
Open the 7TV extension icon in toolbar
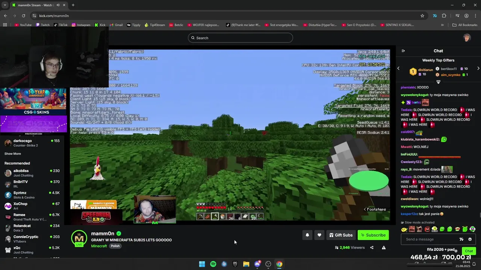pyautogui.click(x=435, y=16)
